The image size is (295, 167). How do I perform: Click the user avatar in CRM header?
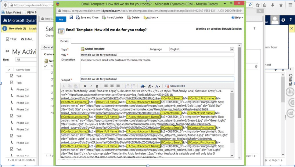[275, 20]
